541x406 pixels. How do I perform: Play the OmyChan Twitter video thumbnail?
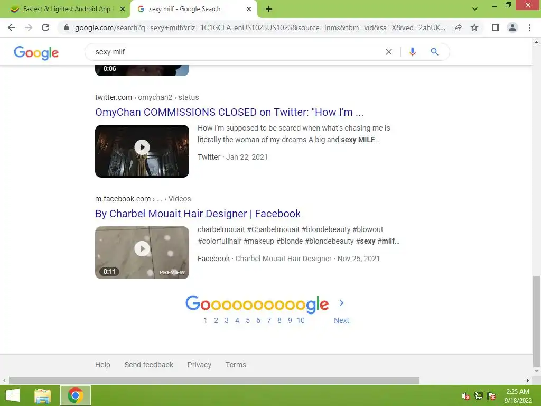(142, 151)
